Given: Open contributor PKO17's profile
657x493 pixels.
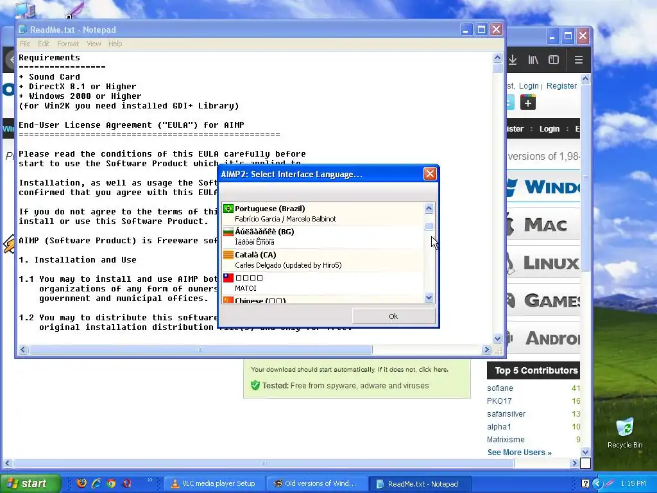Looking at the screenshot, I should pos(499,401).
